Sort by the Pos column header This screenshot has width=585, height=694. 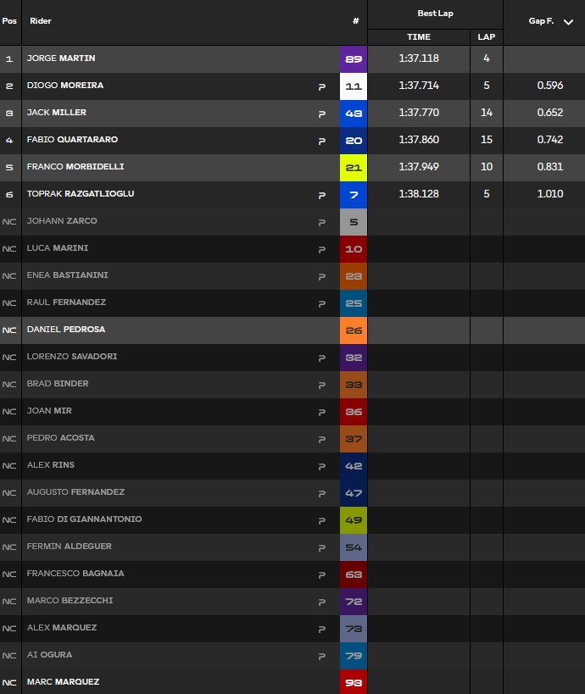pyautogui.click(x=9, y=21)
